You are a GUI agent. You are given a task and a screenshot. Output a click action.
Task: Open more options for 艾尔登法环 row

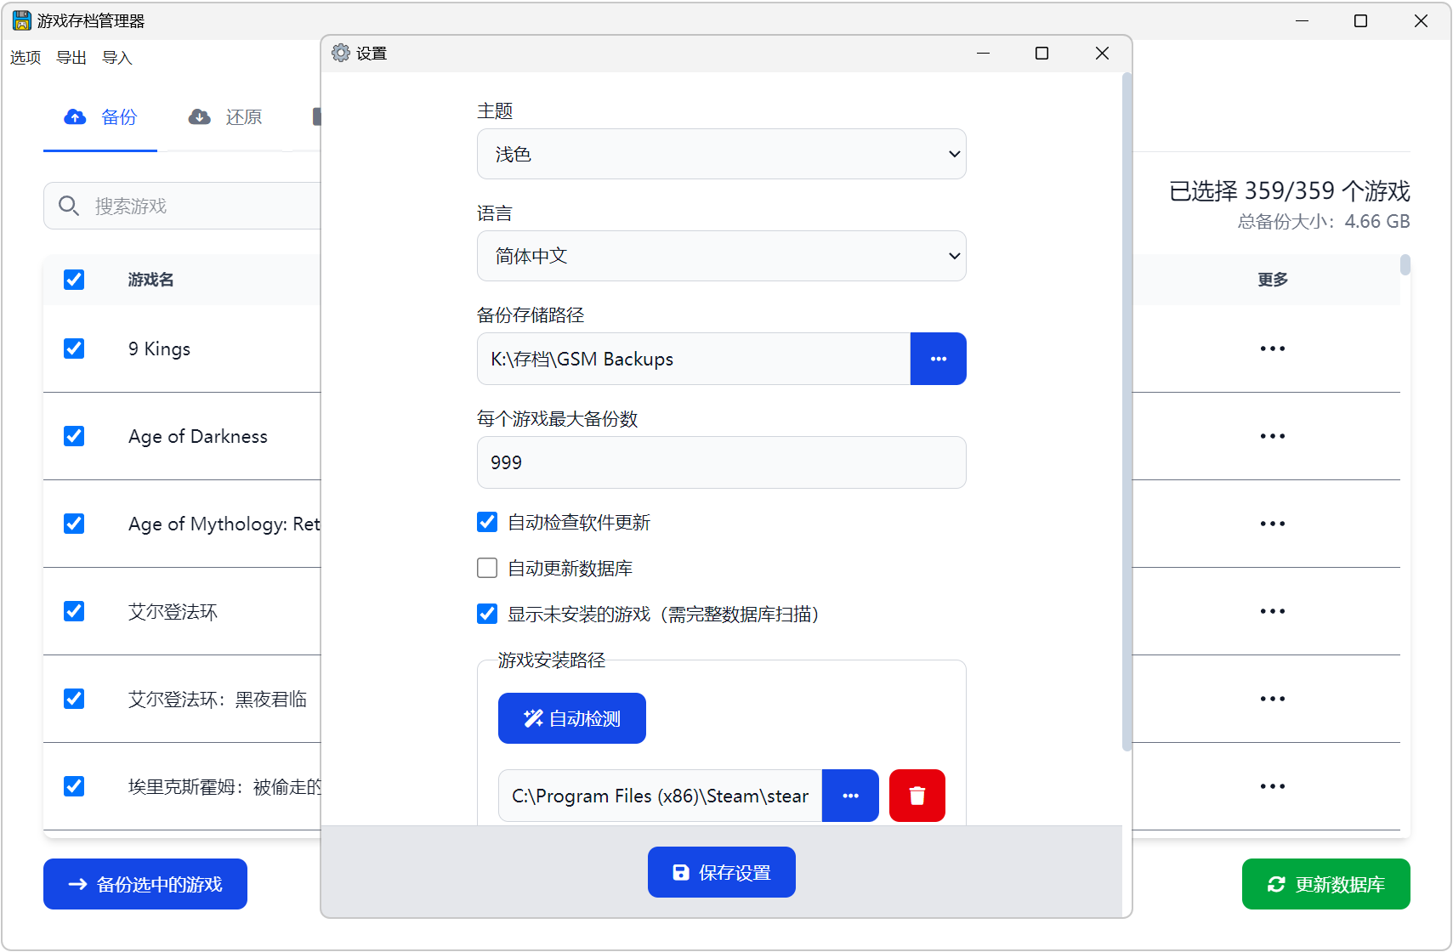pos(1273,611)
